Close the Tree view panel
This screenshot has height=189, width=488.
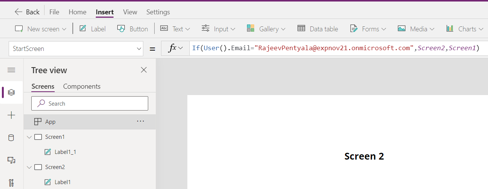tap(144, 70)
